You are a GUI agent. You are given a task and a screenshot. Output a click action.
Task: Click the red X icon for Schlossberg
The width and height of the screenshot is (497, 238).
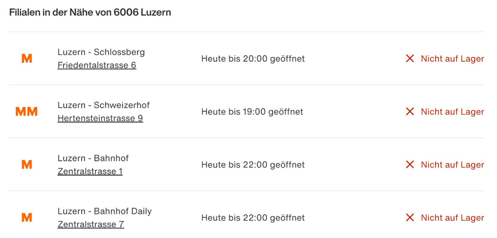click(x=410, y=58)
